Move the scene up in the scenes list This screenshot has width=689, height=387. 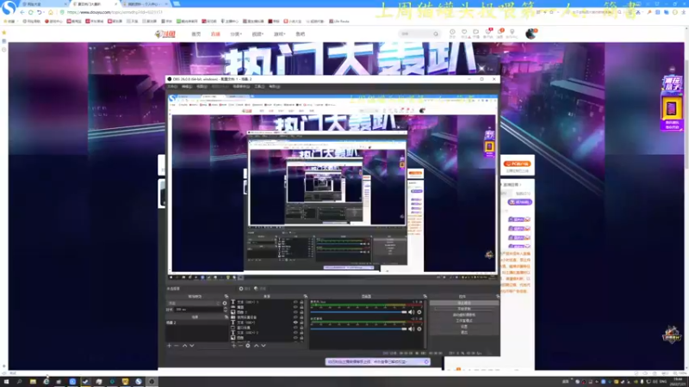click(184, 346)
